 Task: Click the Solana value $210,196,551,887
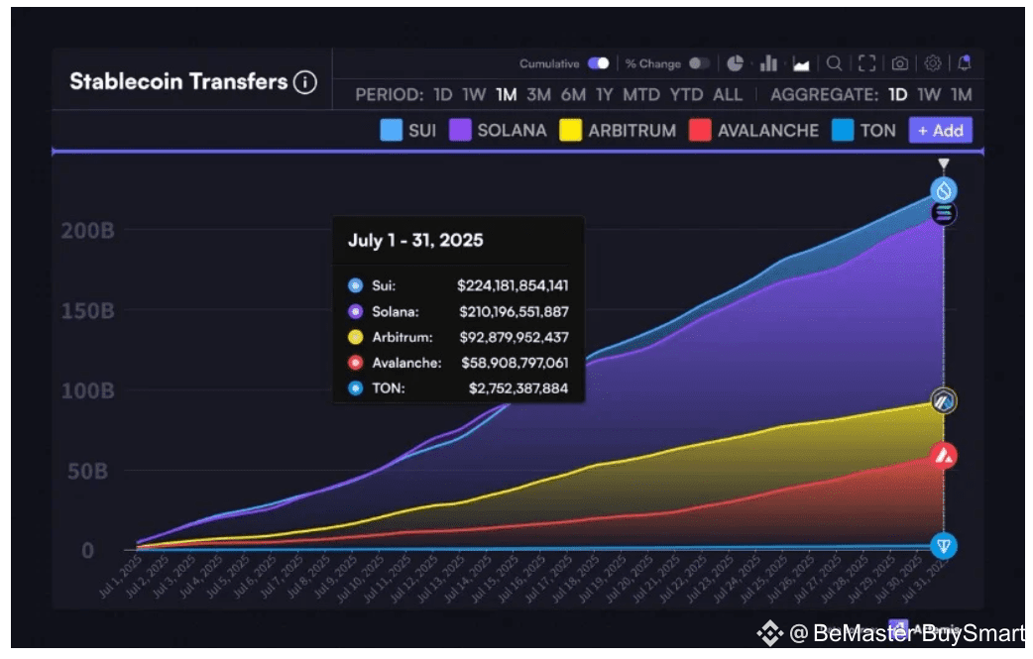pos(514,311)
